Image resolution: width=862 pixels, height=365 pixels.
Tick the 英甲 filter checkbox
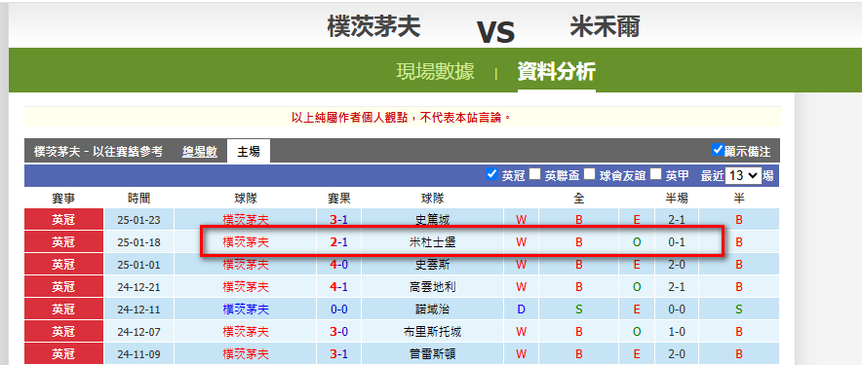tap(655, 174)
